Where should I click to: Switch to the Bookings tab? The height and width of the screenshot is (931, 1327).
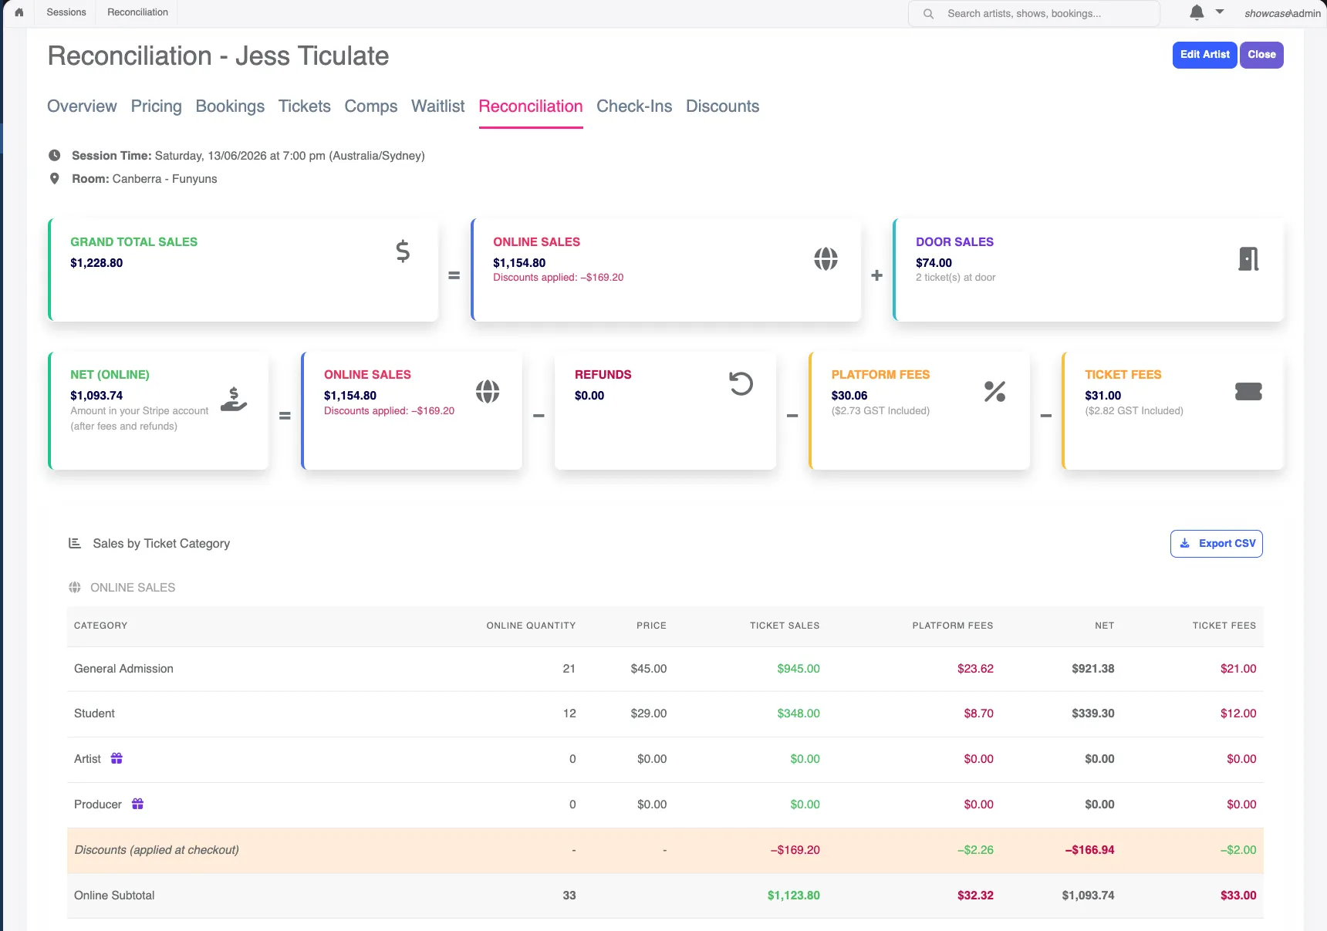230,106
